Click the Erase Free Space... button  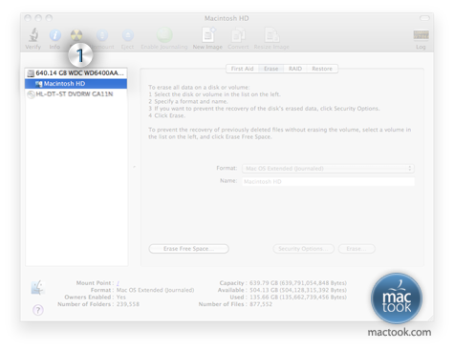[188, 249]
